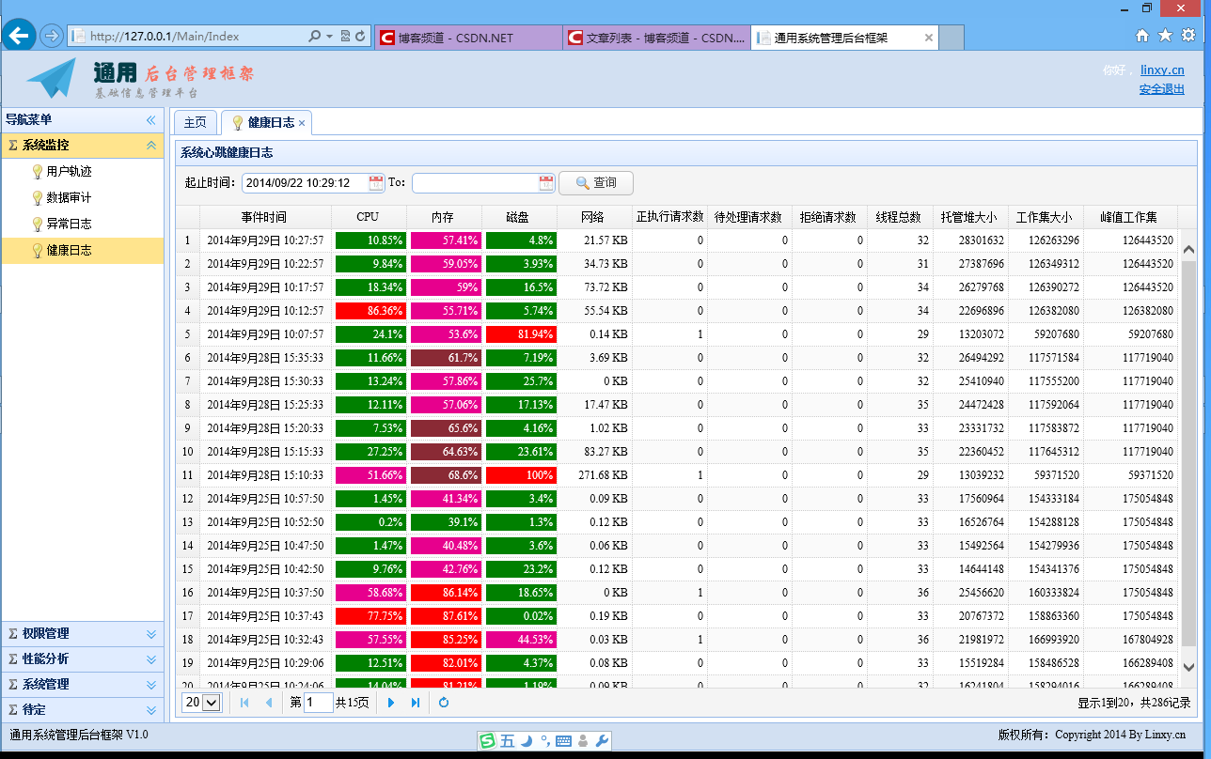Open page size dropdown showing 20
This screenshot has height=759, width=1211.
[201, 703]
